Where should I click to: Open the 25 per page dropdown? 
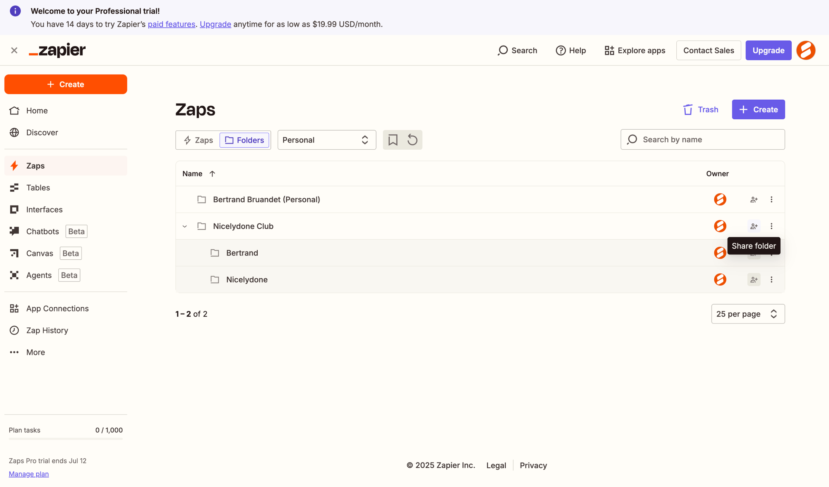point(748,314)
